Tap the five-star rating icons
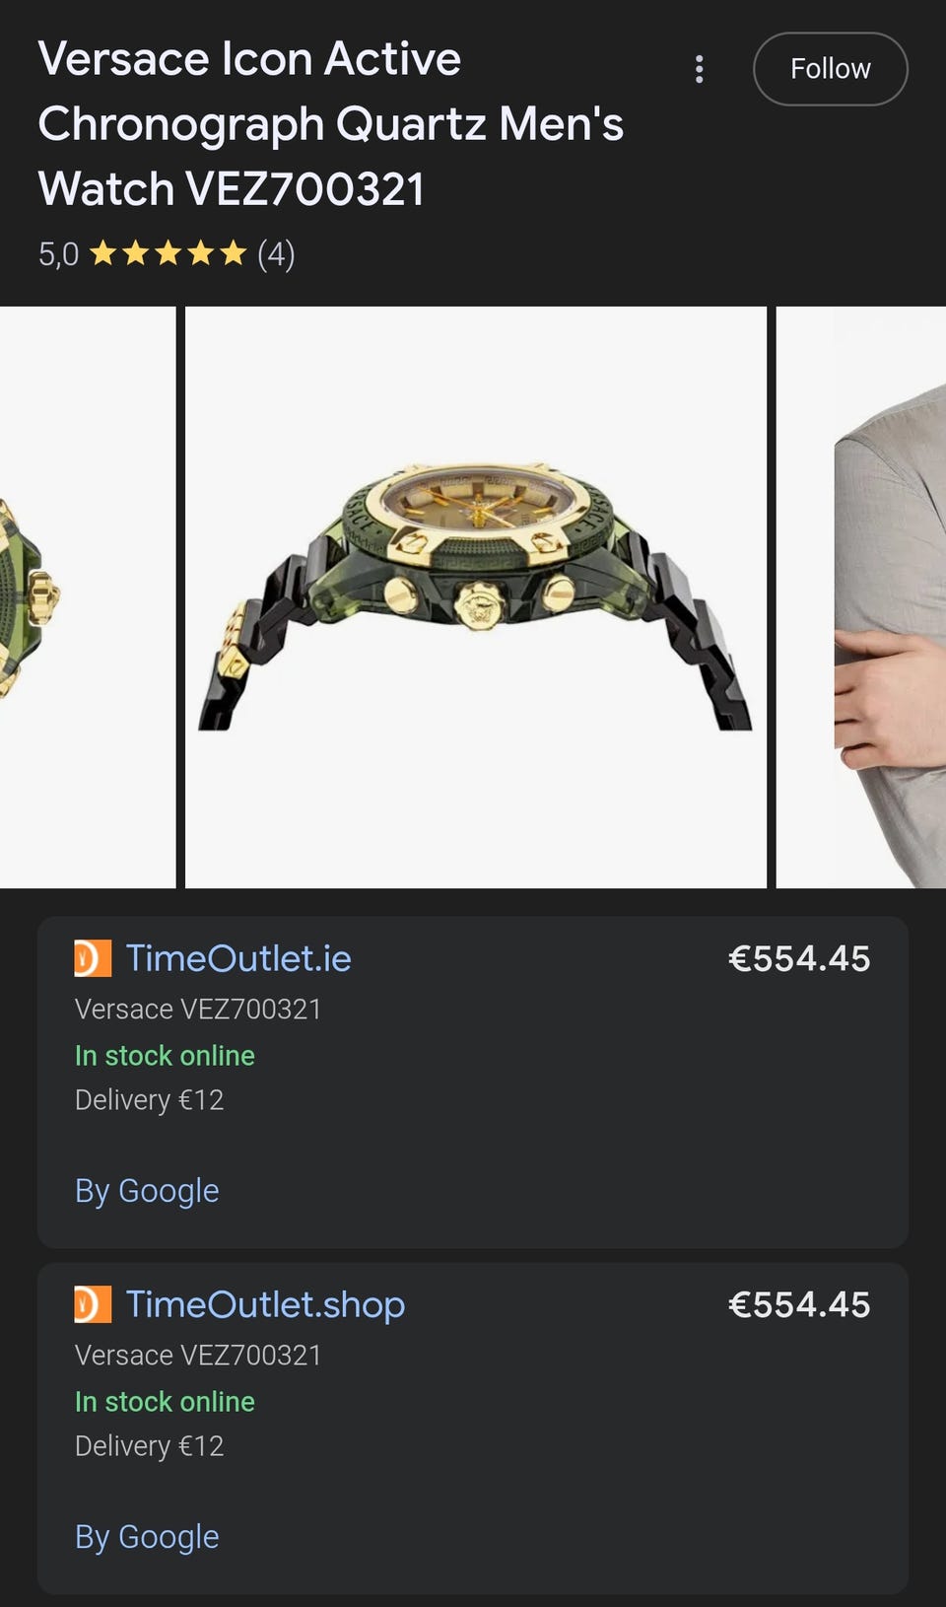This screenshot has height=1607, width=946. point(168,254)
